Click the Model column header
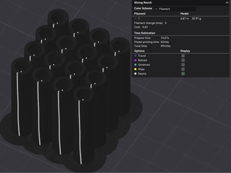The height and width of the screenshot is (173, 231). (x=184, y=14)
